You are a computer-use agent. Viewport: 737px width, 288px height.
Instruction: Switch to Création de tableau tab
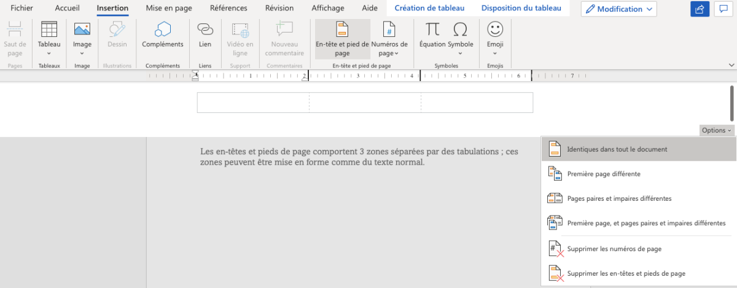[x=429, y=9]
